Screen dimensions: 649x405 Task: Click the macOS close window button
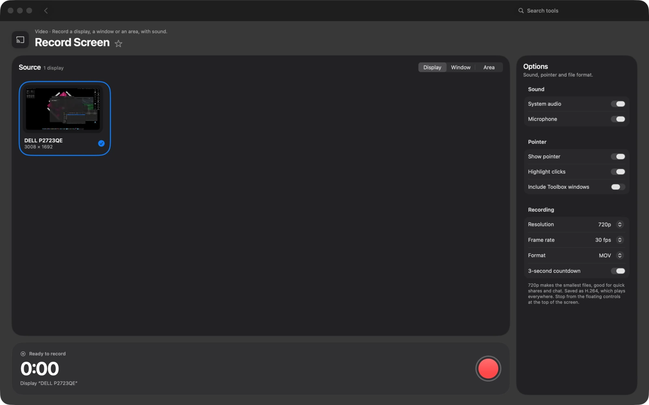(x=11, y=11)
